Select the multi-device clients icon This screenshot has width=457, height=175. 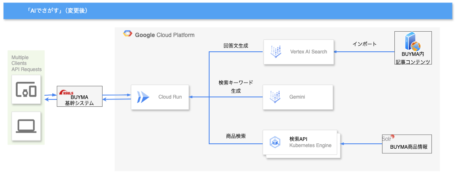[x=26, y=89]
